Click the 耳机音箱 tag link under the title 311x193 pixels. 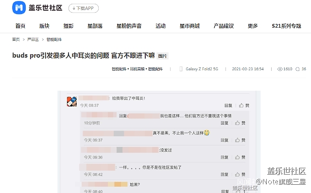pos(137,69)
